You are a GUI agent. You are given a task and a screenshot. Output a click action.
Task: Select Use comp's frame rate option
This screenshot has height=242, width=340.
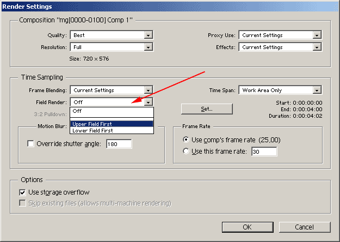(186, 140)
